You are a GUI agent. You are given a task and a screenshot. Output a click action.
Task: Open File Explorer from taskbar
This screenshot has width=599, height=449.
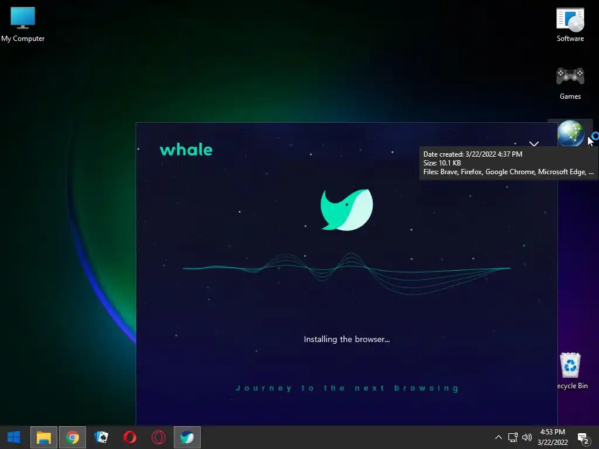point(43,437)
